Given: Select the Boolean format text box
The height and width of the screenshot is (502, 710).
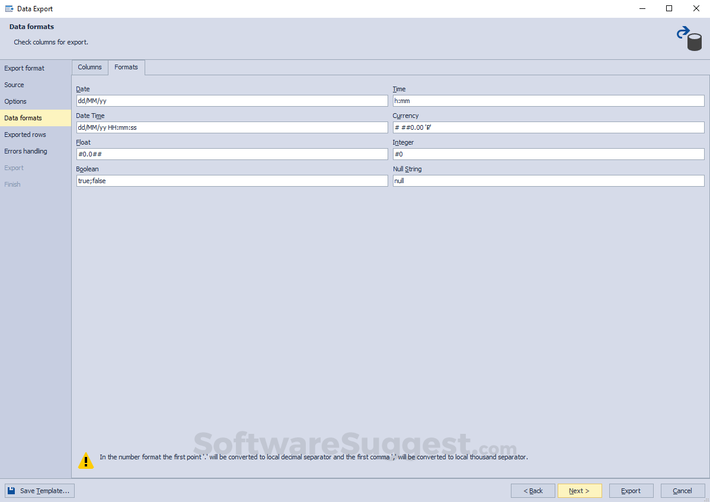Looking at the screenshot, I should [231, 180].
